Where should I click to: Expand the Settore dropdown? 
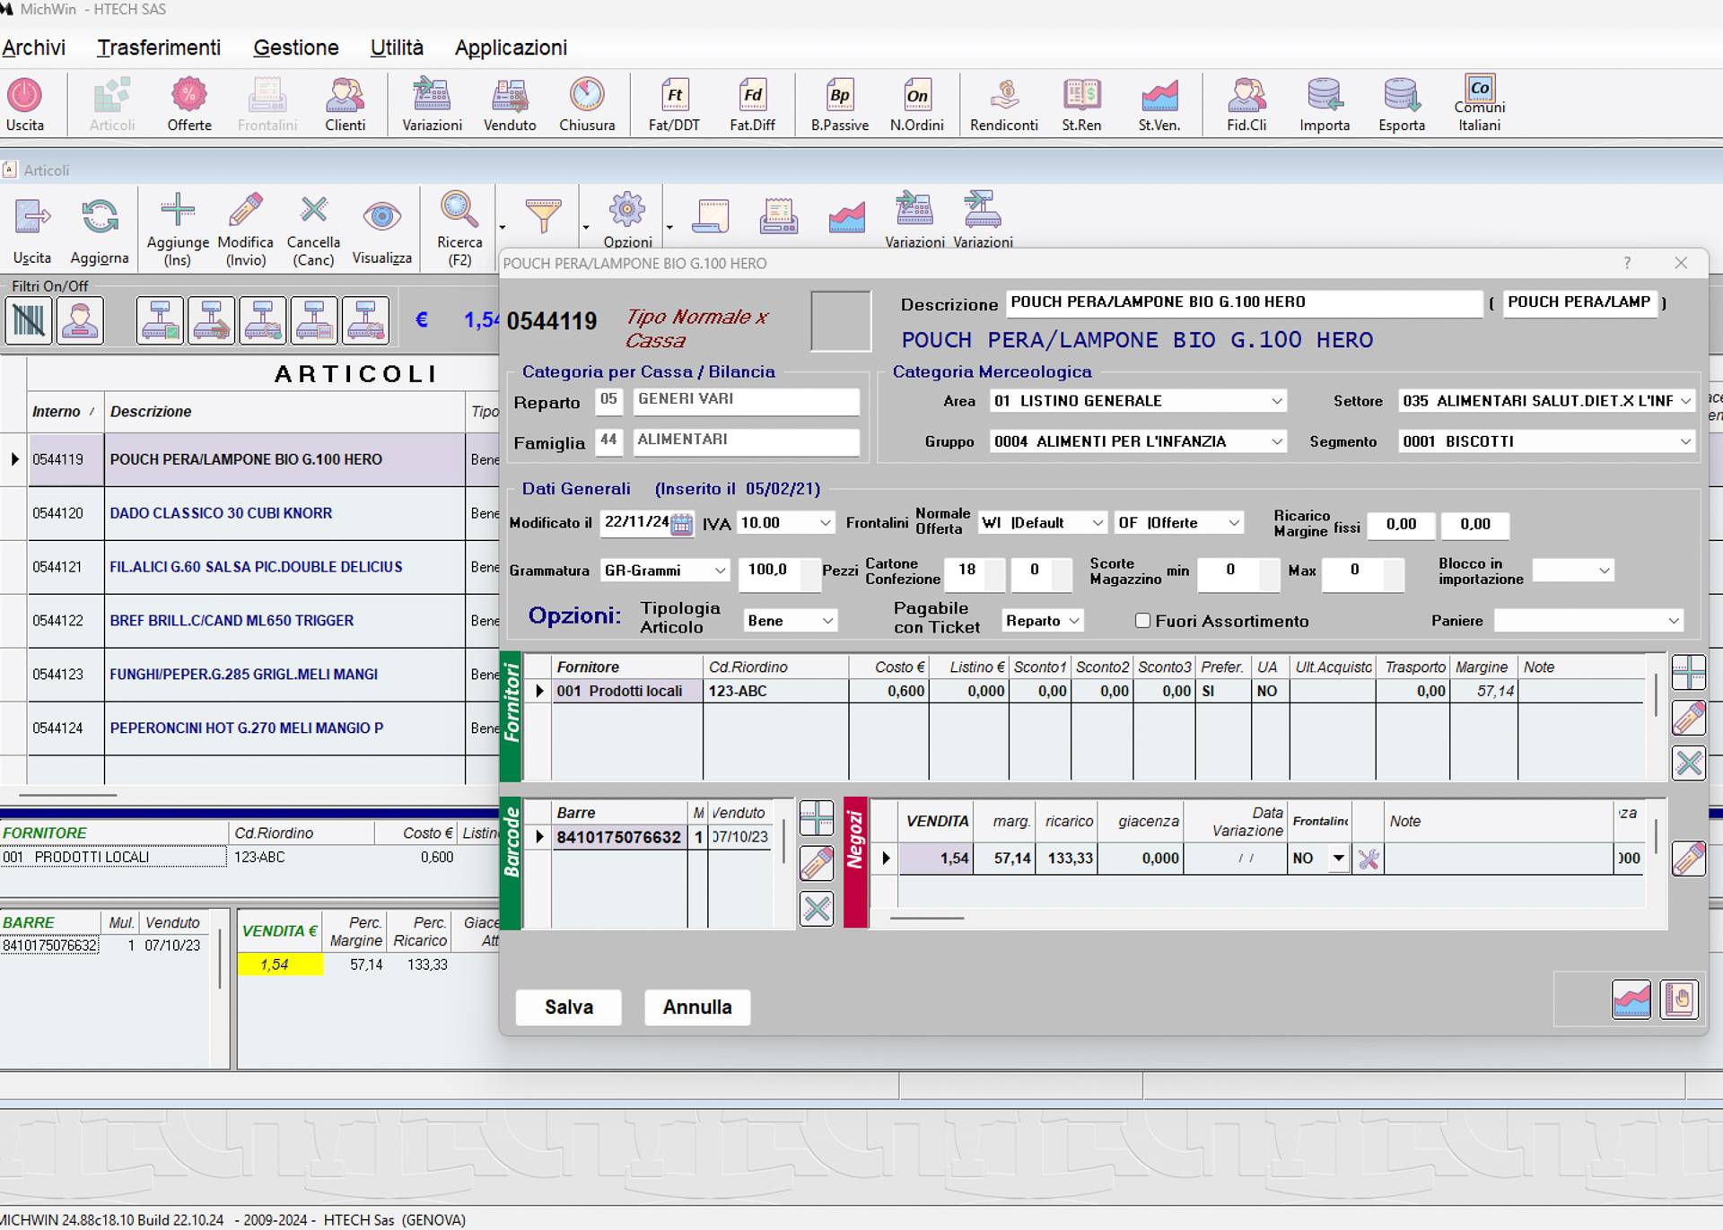pos(1685,401)
